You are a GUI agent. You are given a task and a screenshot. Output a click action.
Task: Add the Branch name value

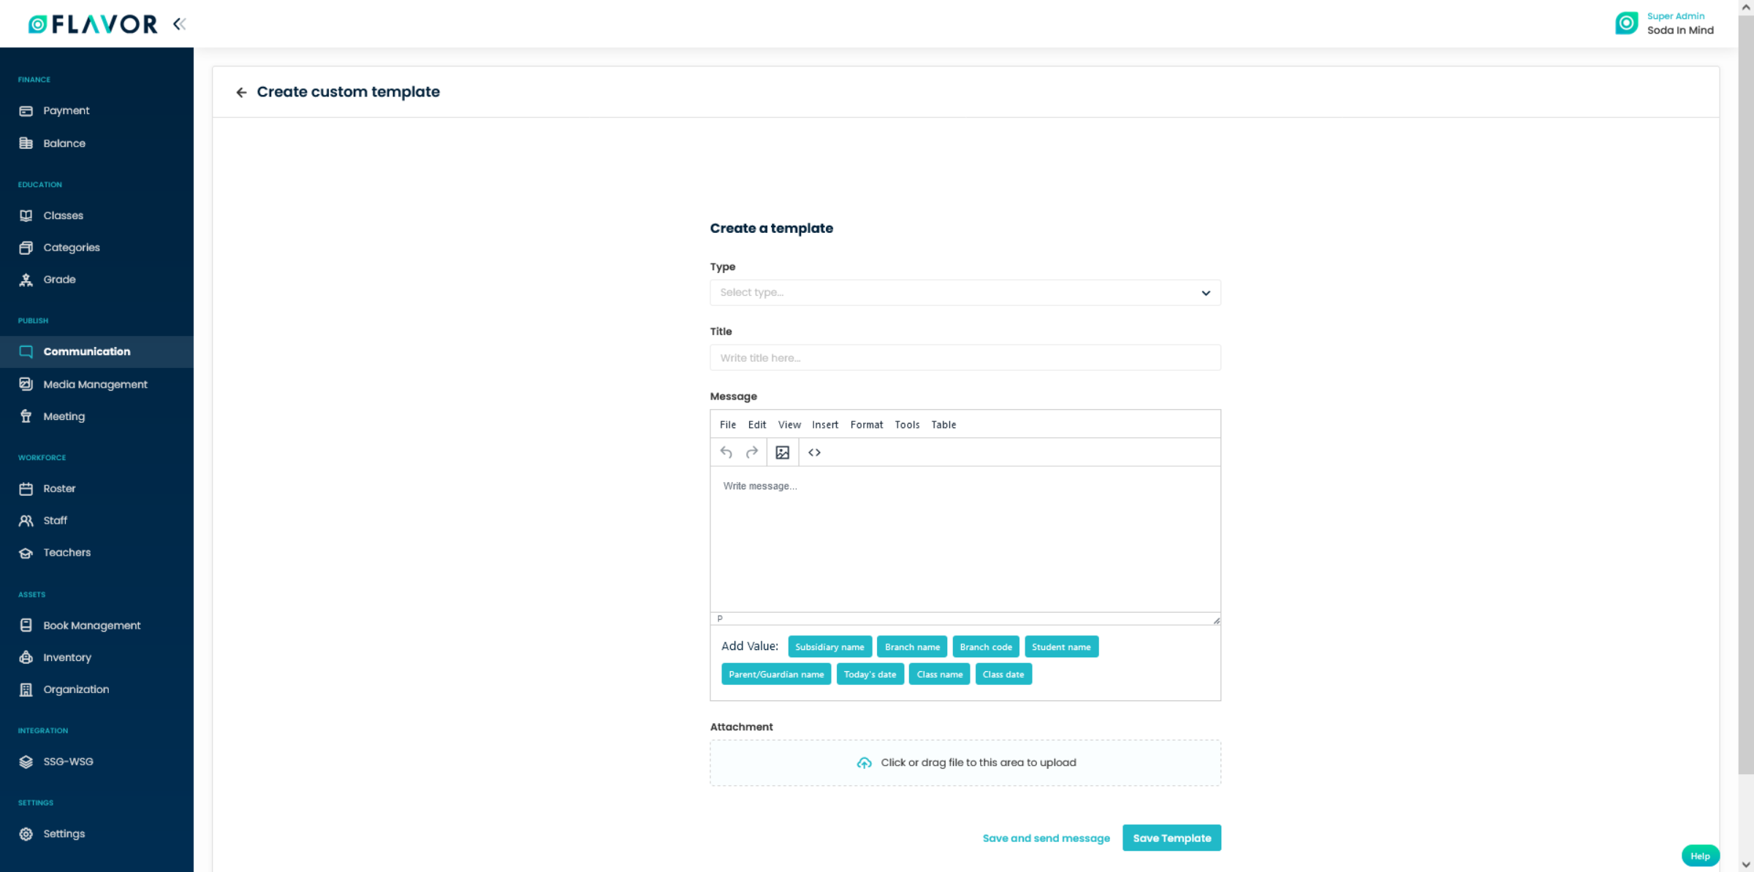912,646
